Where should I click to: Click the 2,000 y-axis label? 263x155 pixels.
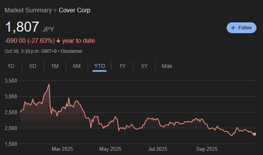point(11,128)
